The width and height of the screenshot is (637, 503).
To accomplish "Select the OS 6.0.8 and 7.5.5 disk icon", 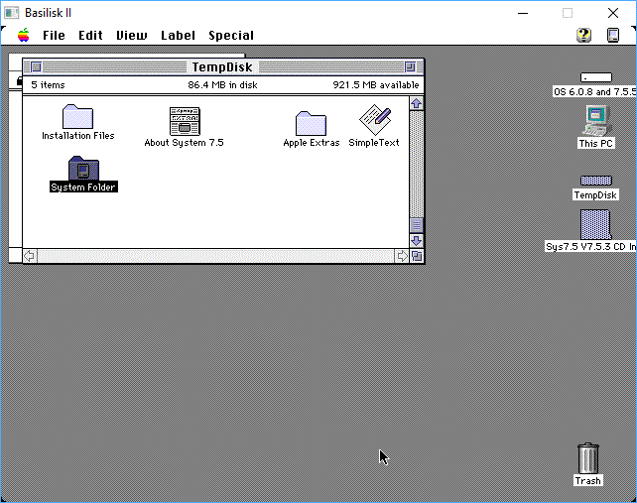I will pyautogui.click(x=596, y=77).
